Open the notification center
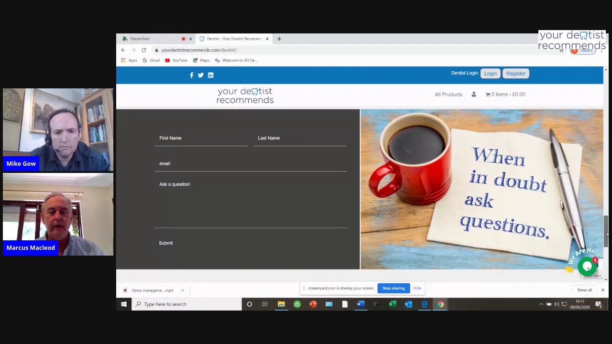This screenshot has height=344, width=612. coord(599,304)
